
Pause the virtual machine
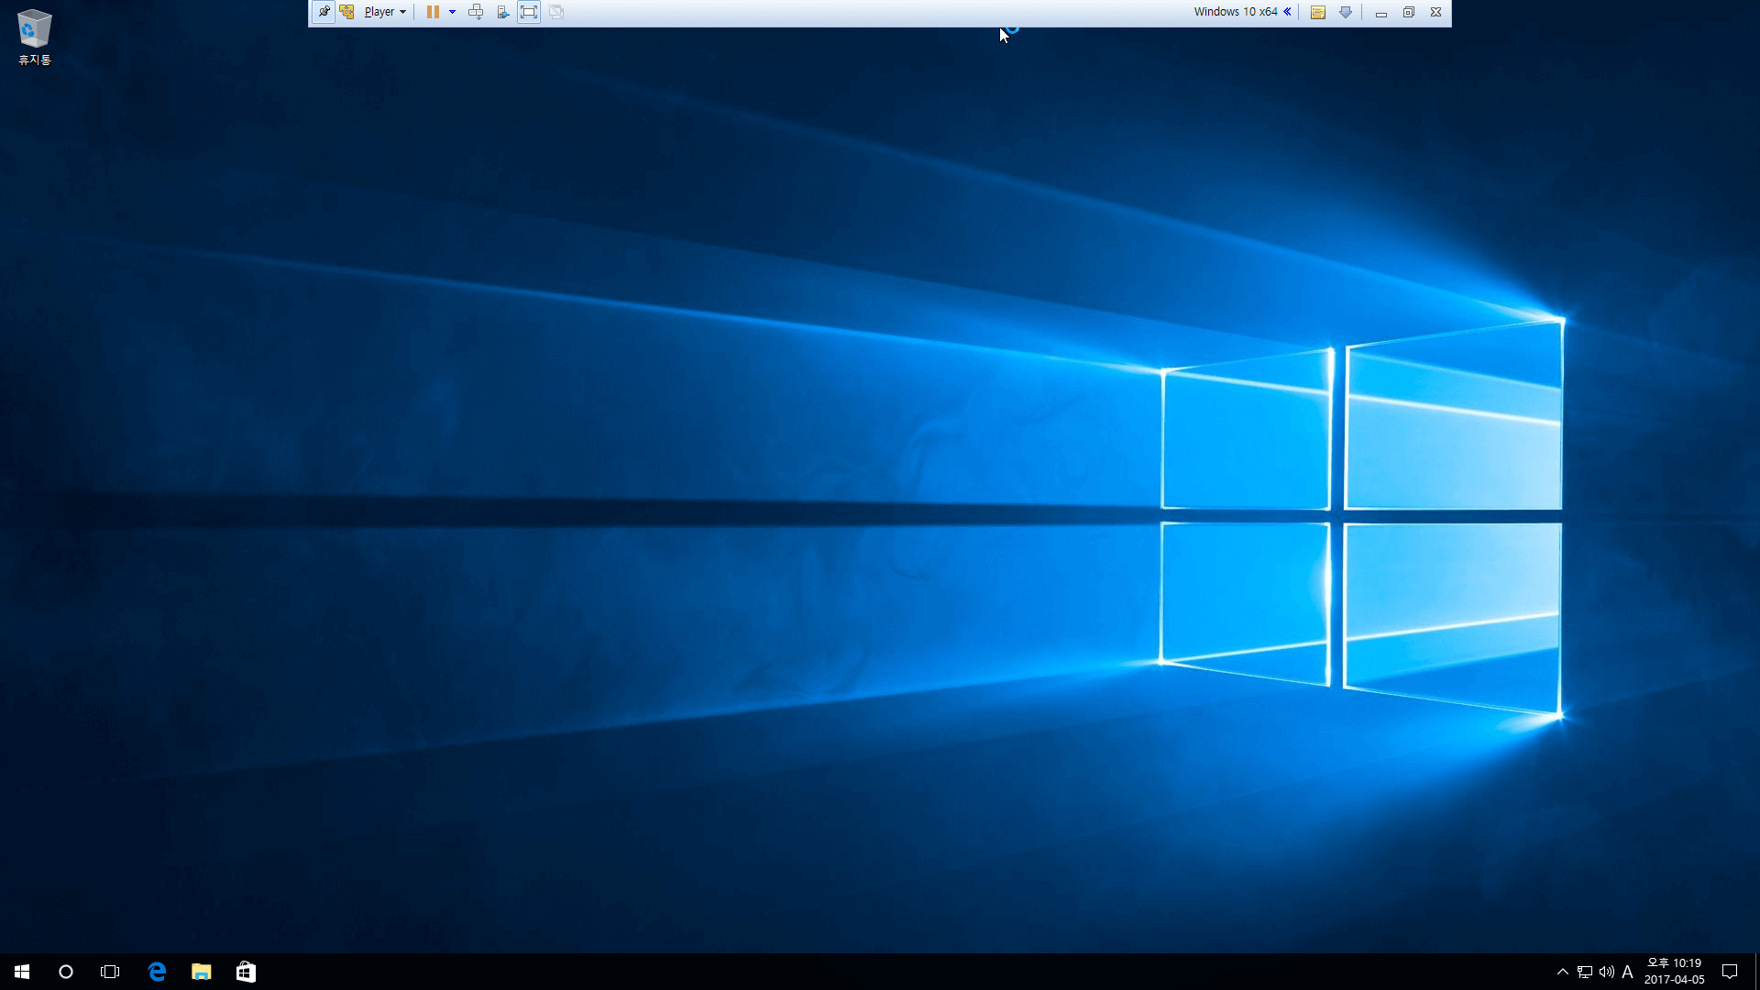click(x=433, y=12)
